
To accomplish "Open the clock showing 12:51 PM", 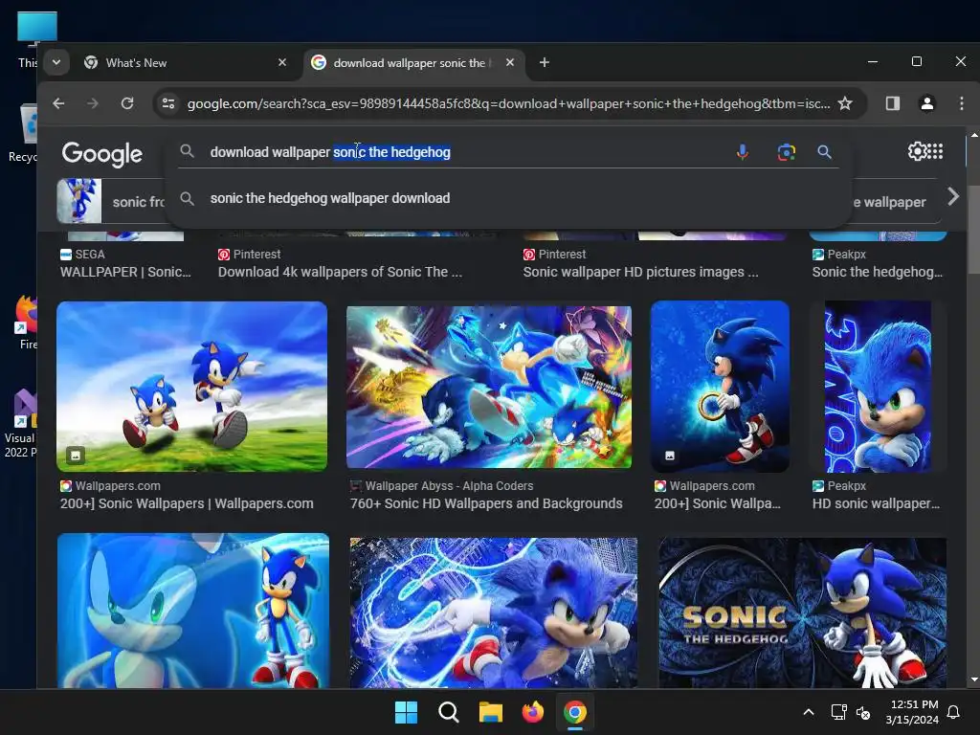I will (x=912, y=712).
